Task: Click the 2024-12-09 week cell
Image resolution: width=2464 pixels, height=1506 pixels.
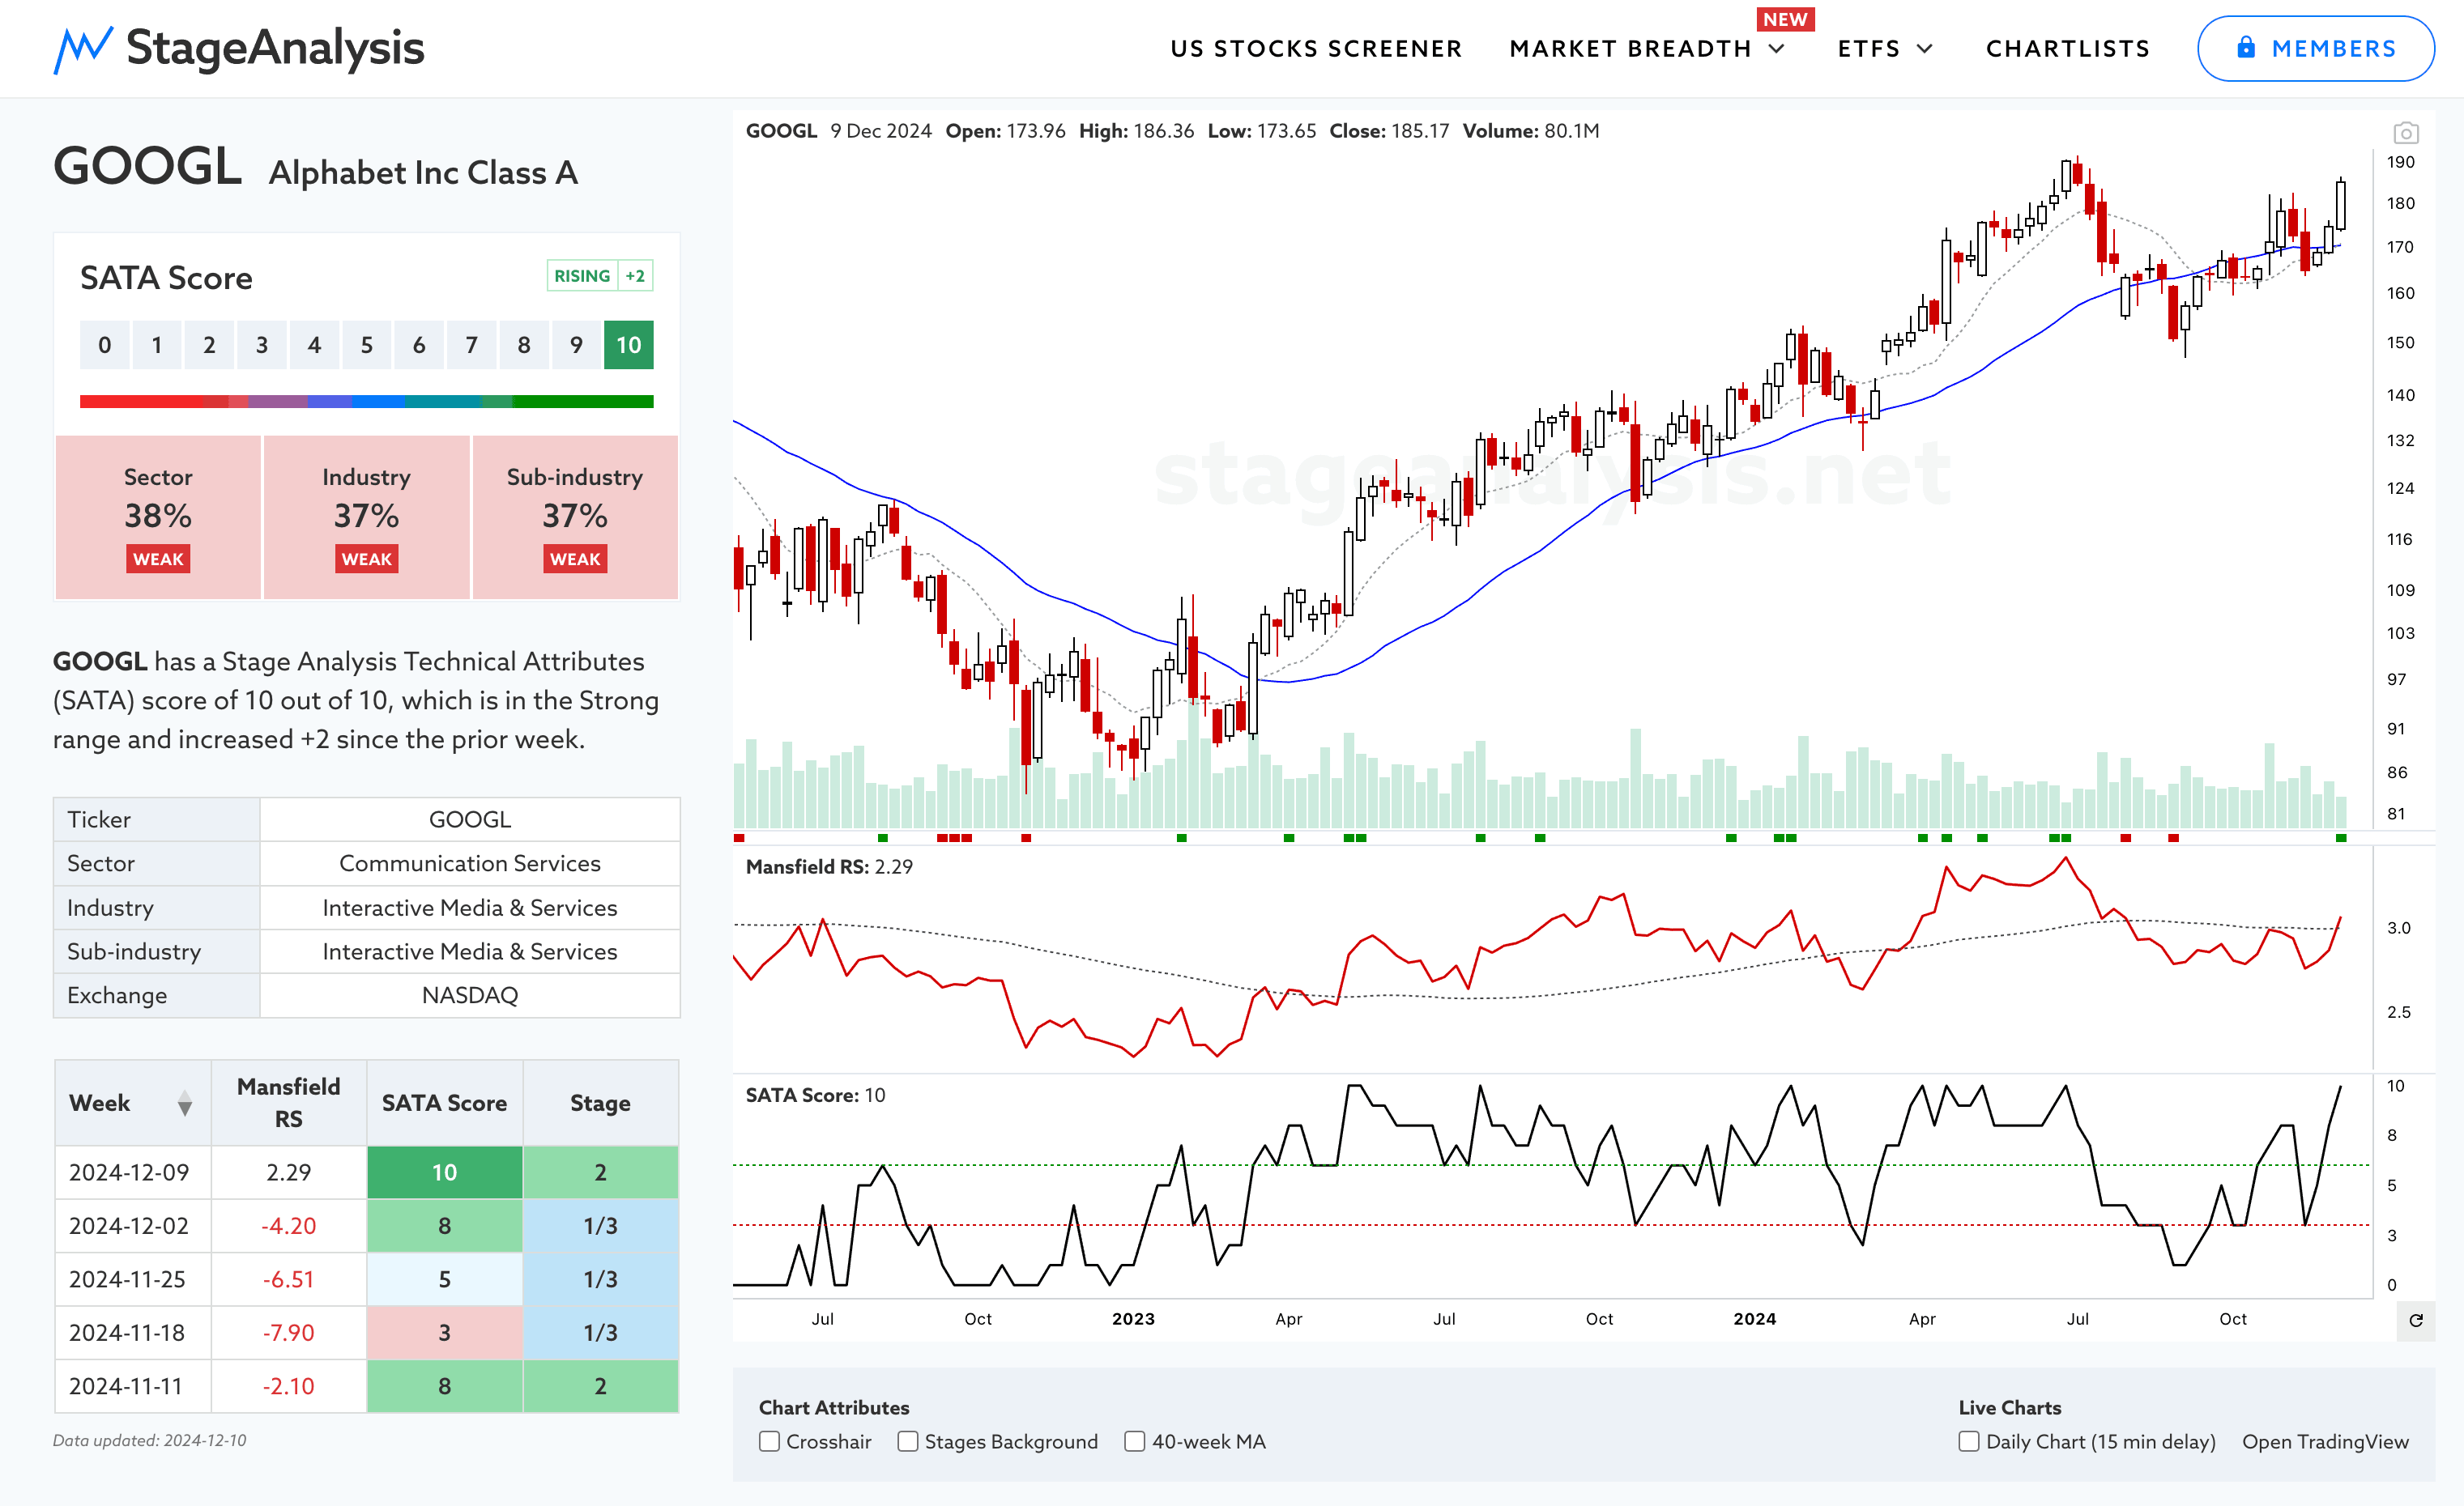Action: [133, 1172]
